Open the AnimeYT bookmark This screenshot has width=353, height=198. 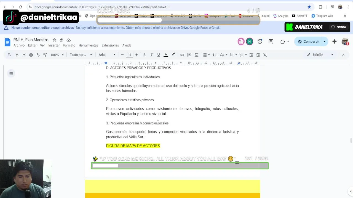click(x=299, y=16)
